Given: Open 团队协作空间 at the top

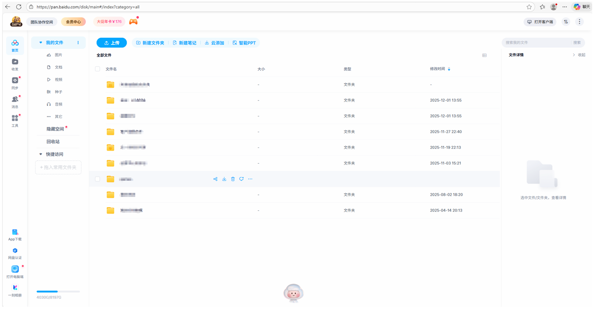Looking at the screenshot, I should click(x=41, y=22).
